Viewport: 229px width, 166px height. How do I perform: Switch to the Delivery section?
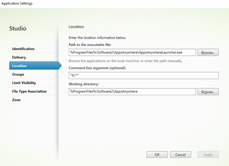pyautogui.click(x=19, y=57)
